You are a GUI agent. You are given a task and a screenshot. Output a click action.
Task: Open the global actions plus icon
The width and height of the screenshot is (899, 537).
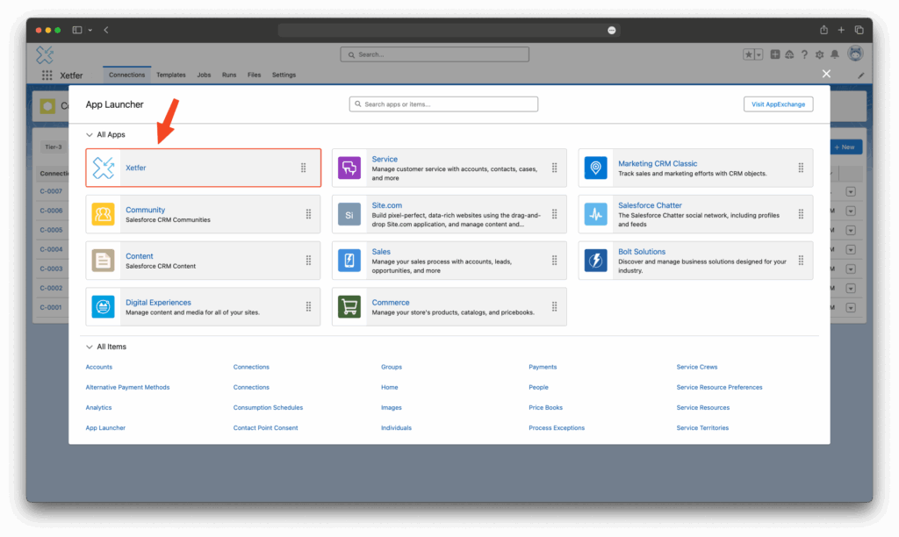pos(774,54)
